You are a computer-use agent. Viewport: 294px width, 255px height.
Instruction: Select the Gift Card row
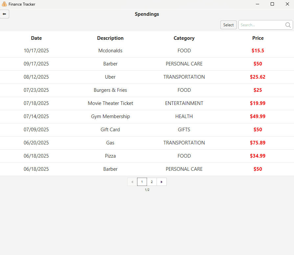click(x=110, y=130)
